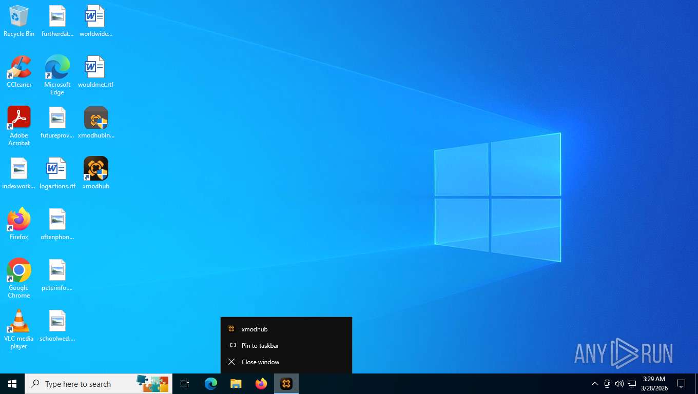Viewport: 698px width, 394px height.
Task: Focus the Type here to search box
Action: point(99,384)
